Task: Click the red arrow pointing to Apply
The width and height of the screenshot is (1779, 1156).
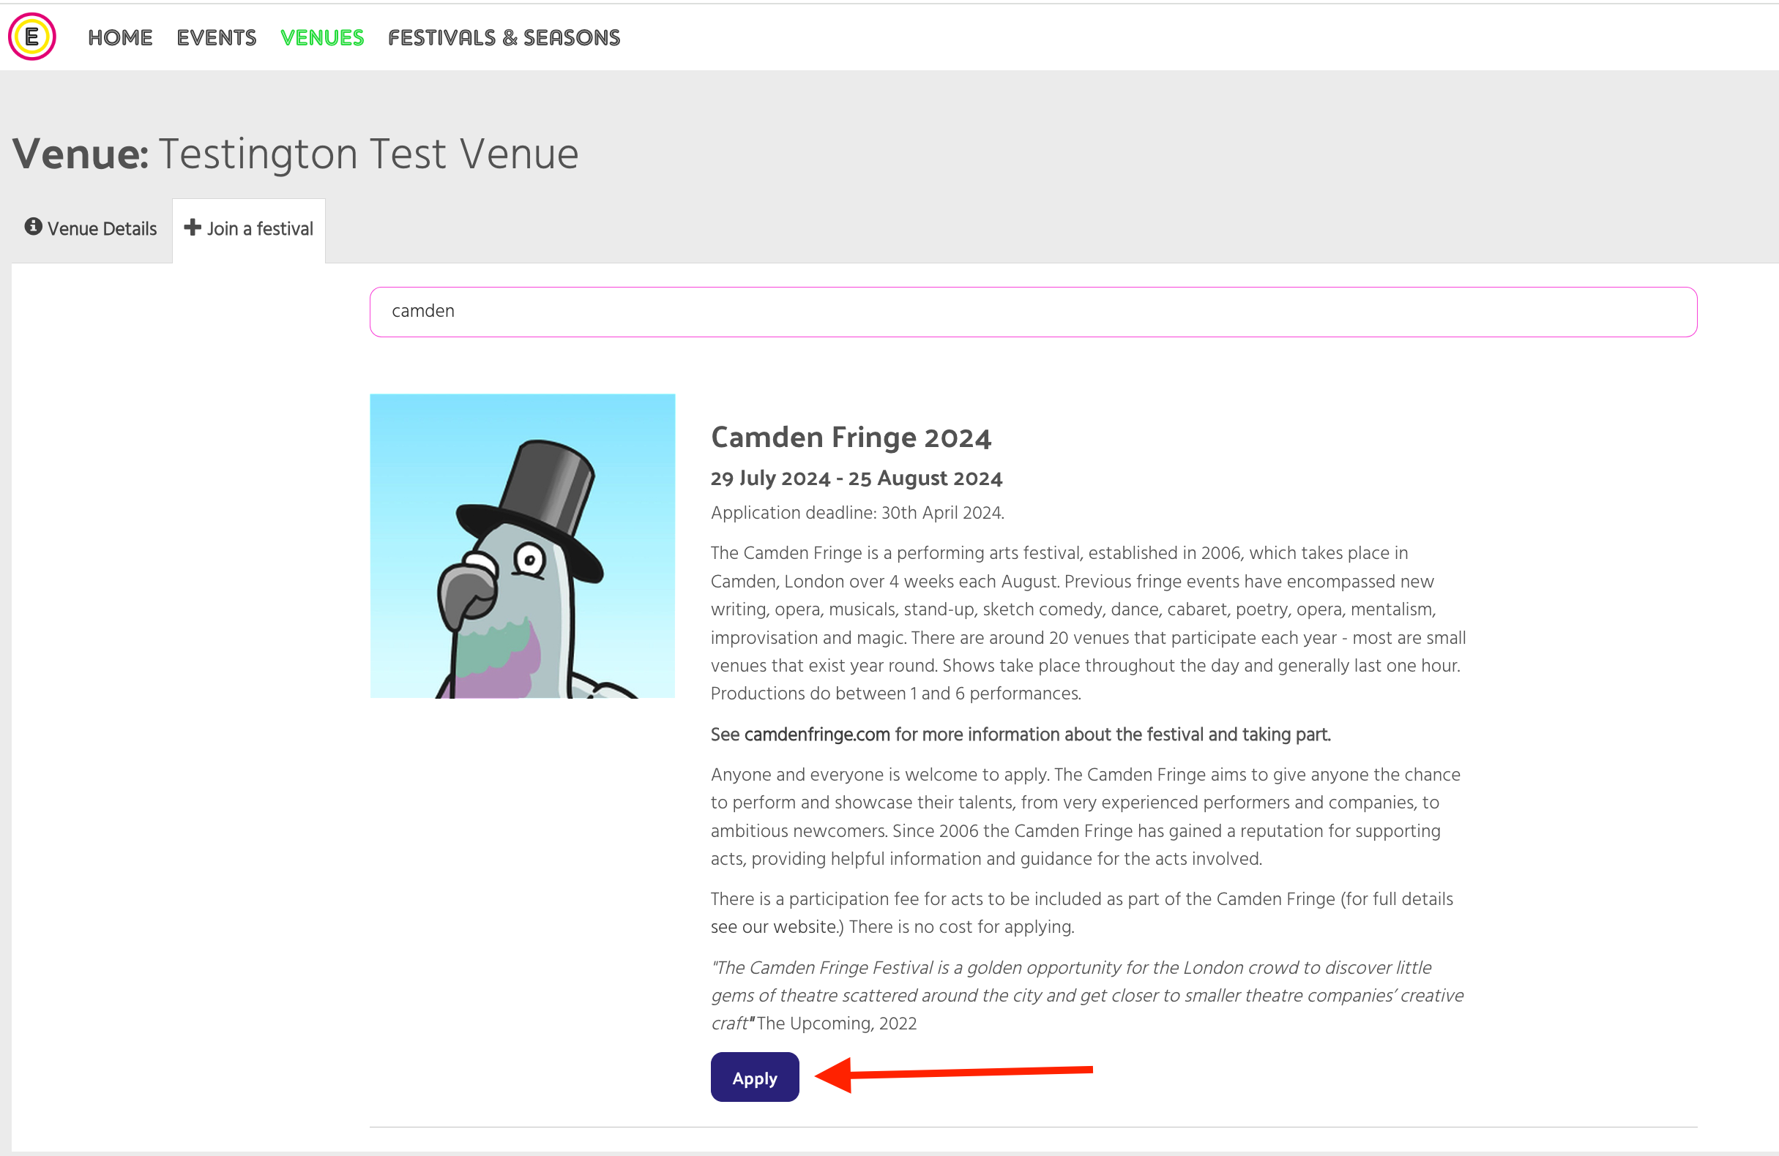Action: (953, 1074)
